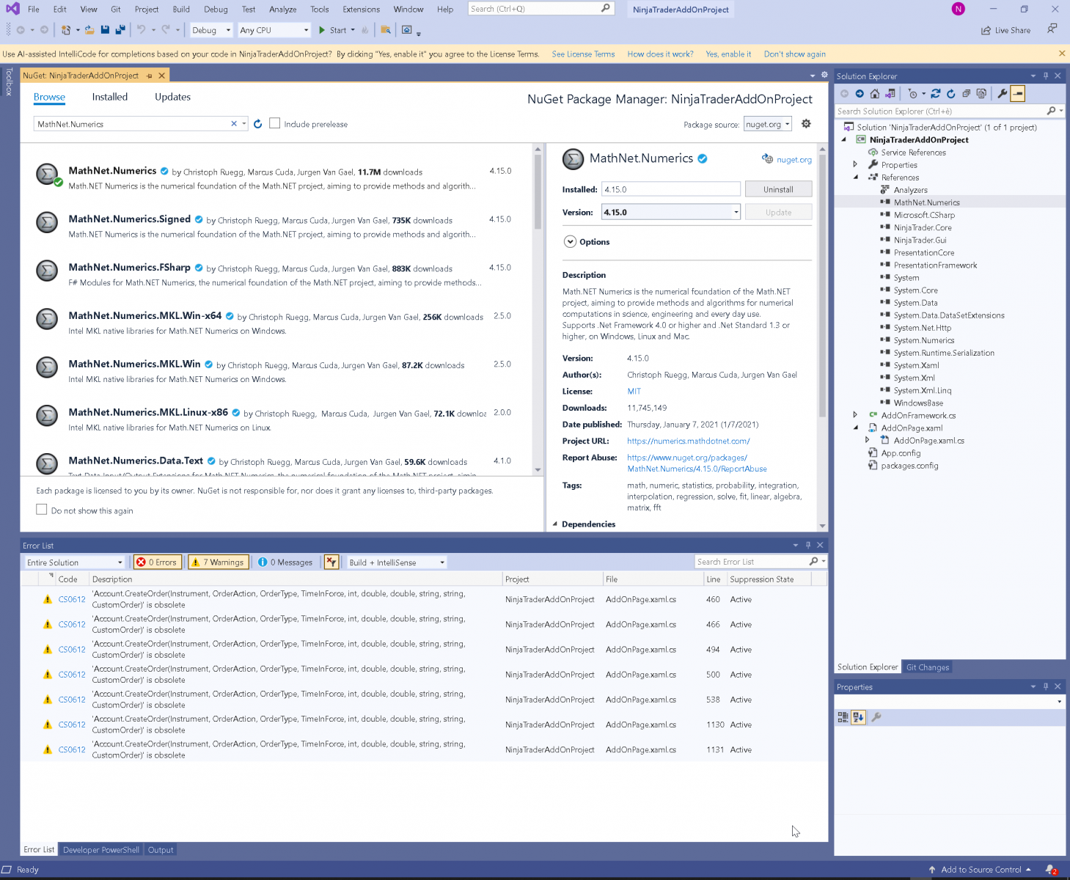This screenshot has height=880, width=1070.
Task: Click the package details vertical scrollbar
Action: [822, 337]
